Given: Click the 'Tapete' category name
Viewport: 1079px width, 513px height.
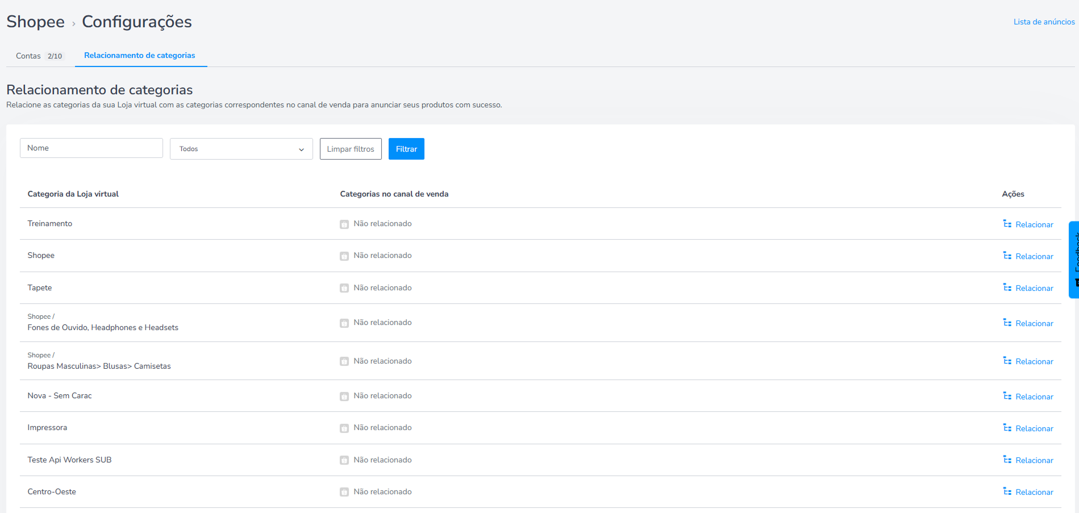Looking at the screenshot, I should coord(40,287).
